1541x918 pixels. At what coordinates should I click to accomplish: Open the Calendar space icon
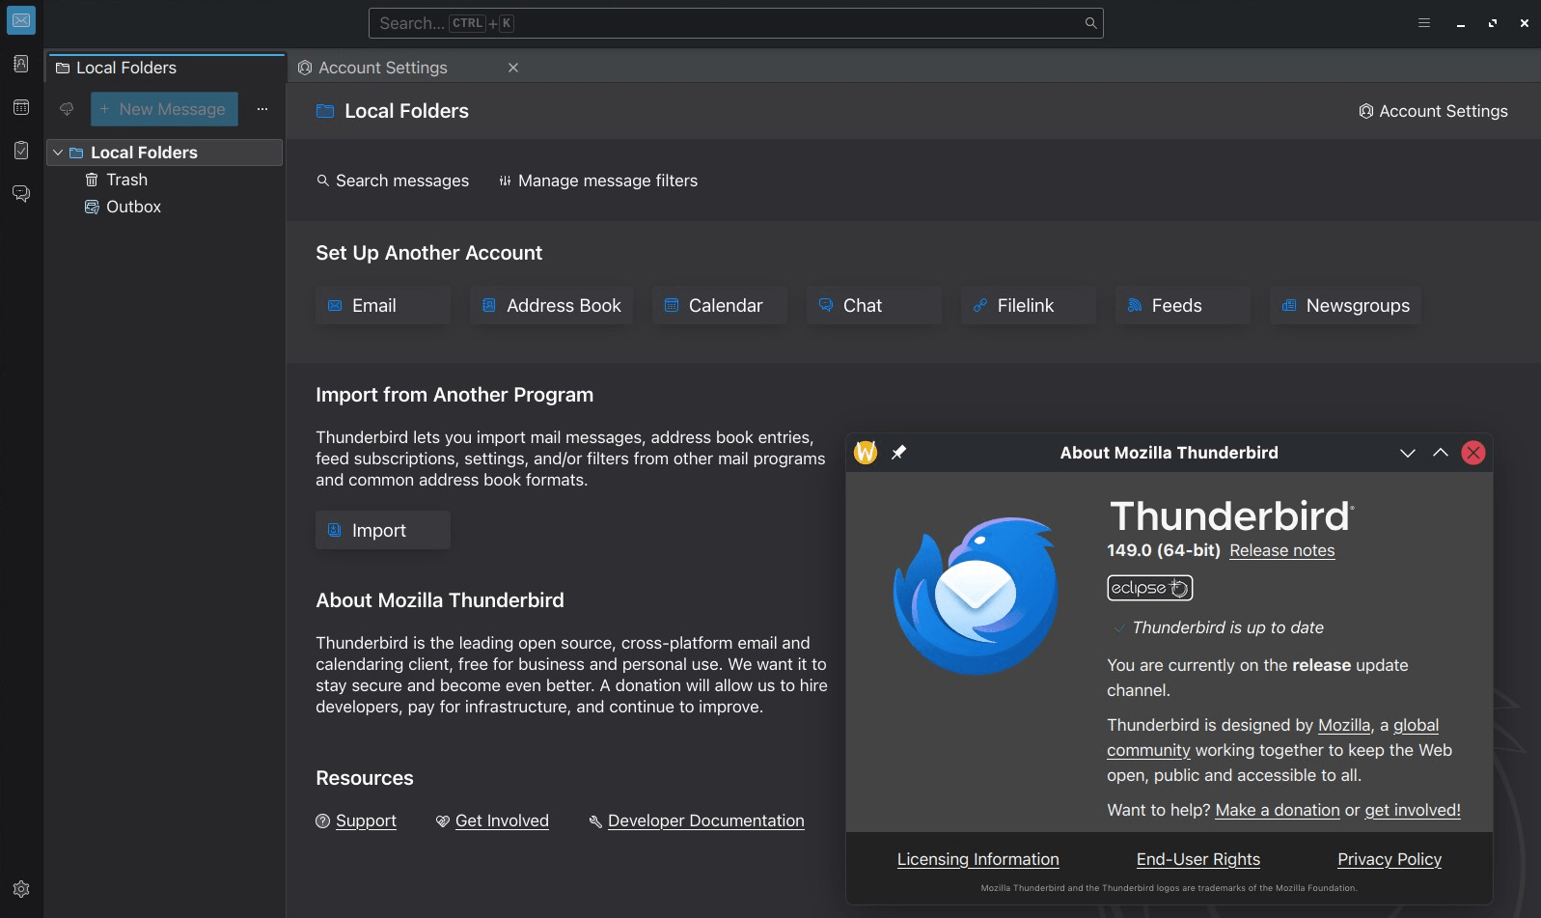(x=21, y=107)
